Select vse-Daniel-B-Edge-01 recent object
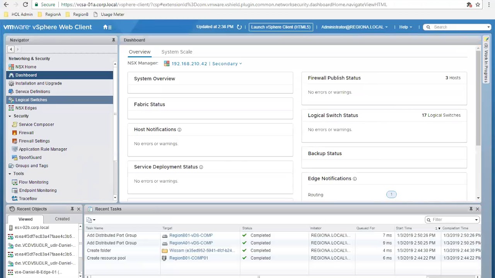Screen dimensions: 495x278 [x=35, y=272]
